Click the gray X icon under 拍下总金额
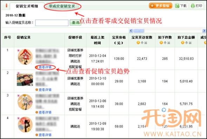This screenshot has width=207, height=139. (190, 43)
